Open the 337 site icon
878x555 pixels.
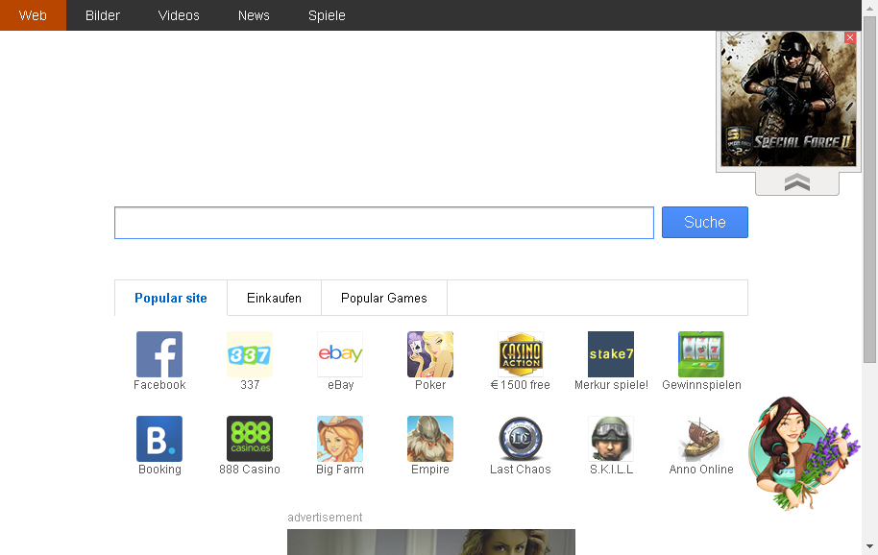[250, 354]
